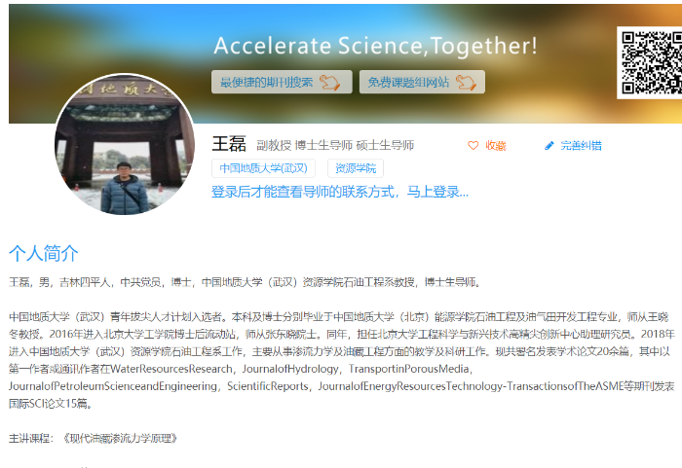Click the course title 现代油藏渗流力学原理

121,439
